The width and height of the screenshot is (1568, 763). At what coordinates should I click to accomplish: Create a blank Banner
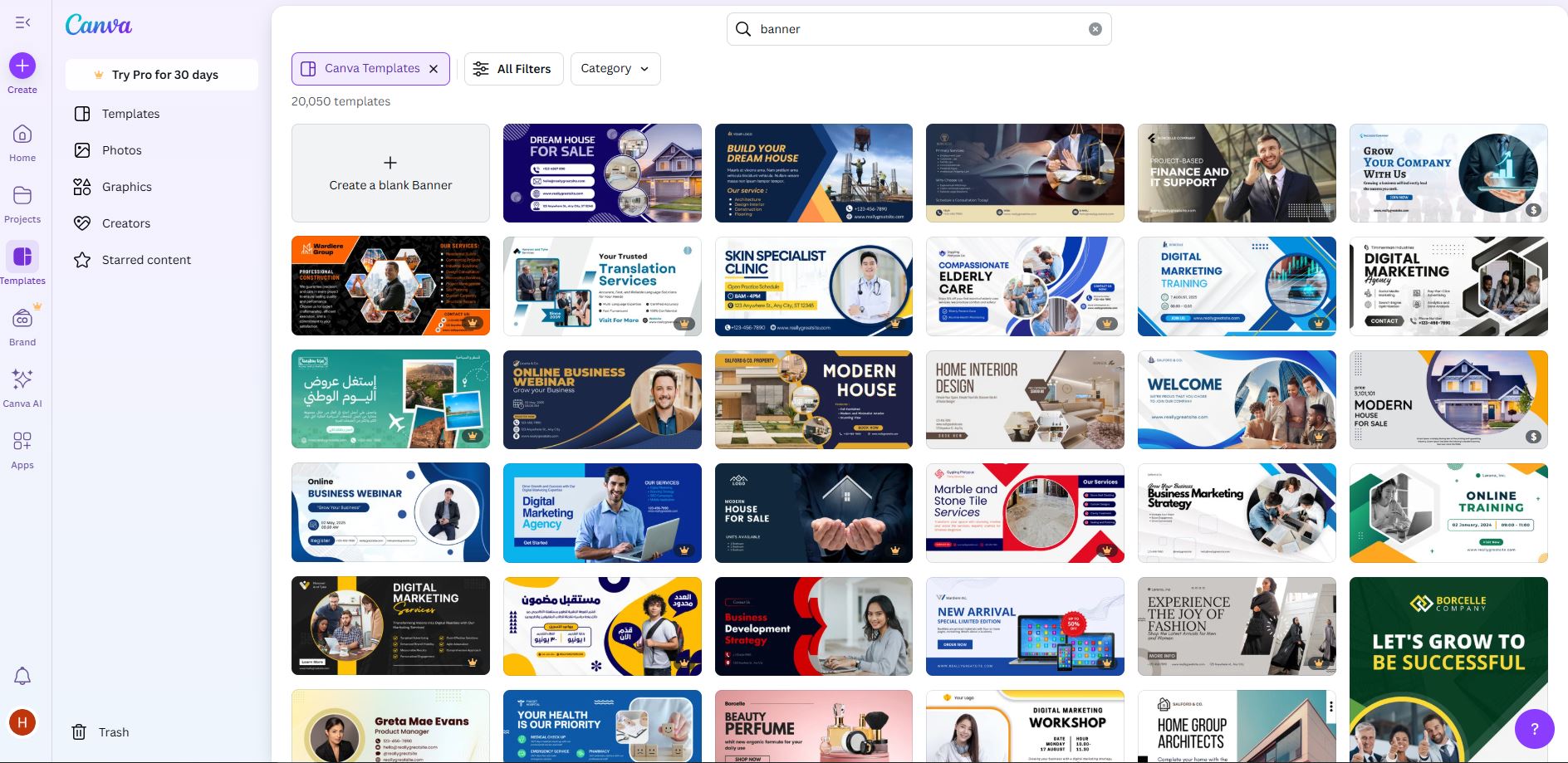click(390, 174)
